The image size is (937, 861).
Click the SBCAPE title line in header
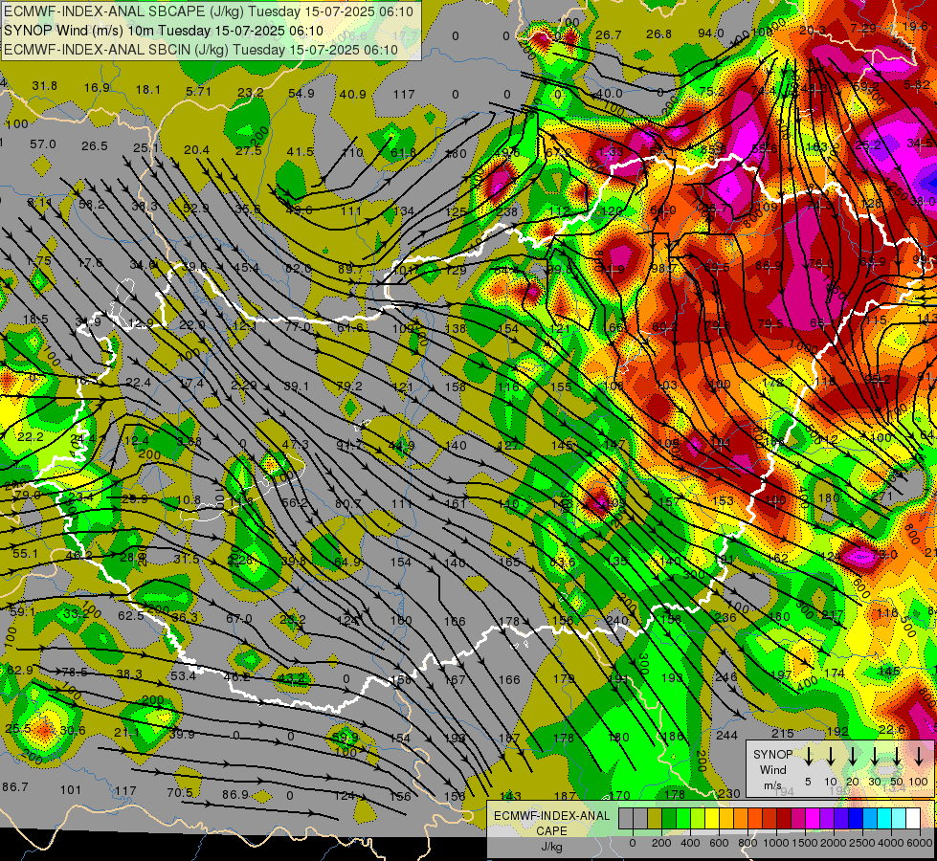pyautogui.click(x=209, y=11)
